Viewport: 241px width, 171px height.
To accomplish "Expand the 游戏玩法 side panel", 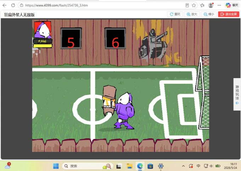I will [237, 94].
